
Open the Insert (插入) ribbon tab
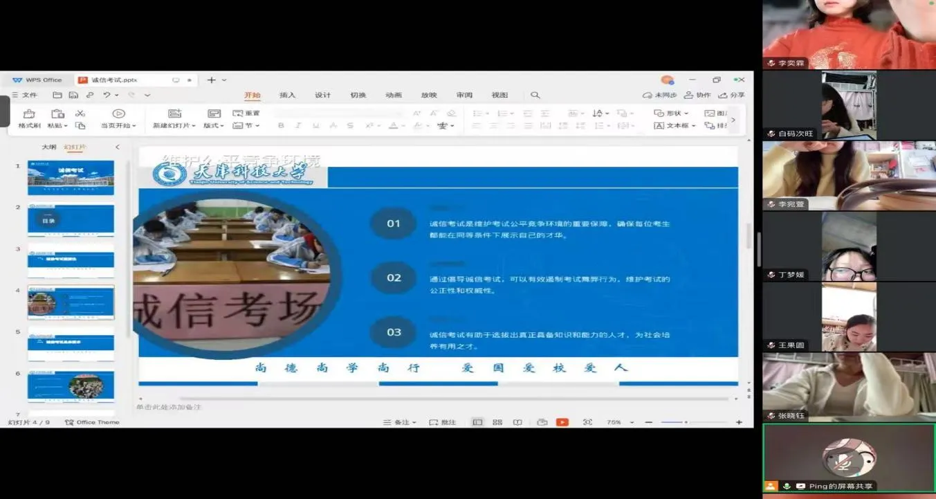pyautogui.click(x=287, y=96)
